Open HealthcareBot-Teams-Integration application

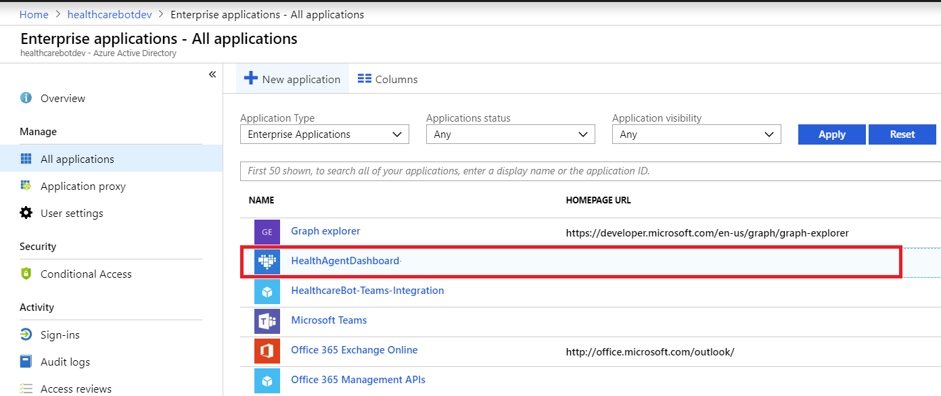(367, 291)
